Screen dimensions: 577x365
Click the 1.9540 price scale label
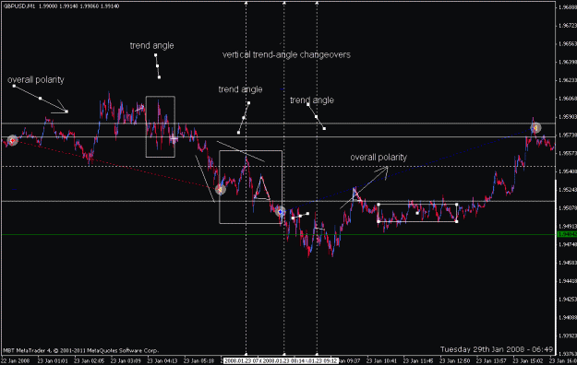tap(568, 171)
